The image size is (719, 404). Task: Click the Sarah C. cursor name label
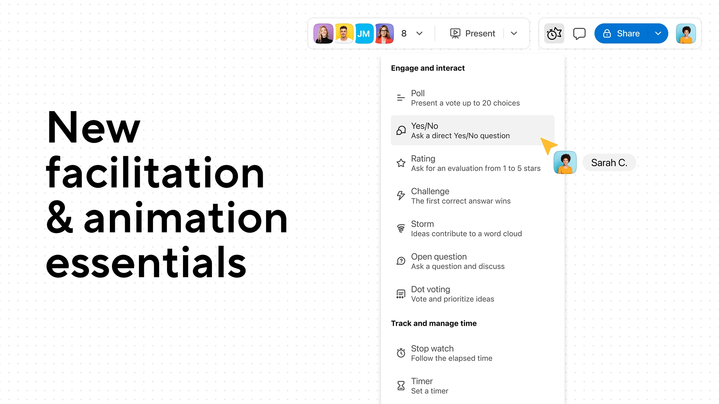click(609, 163)
